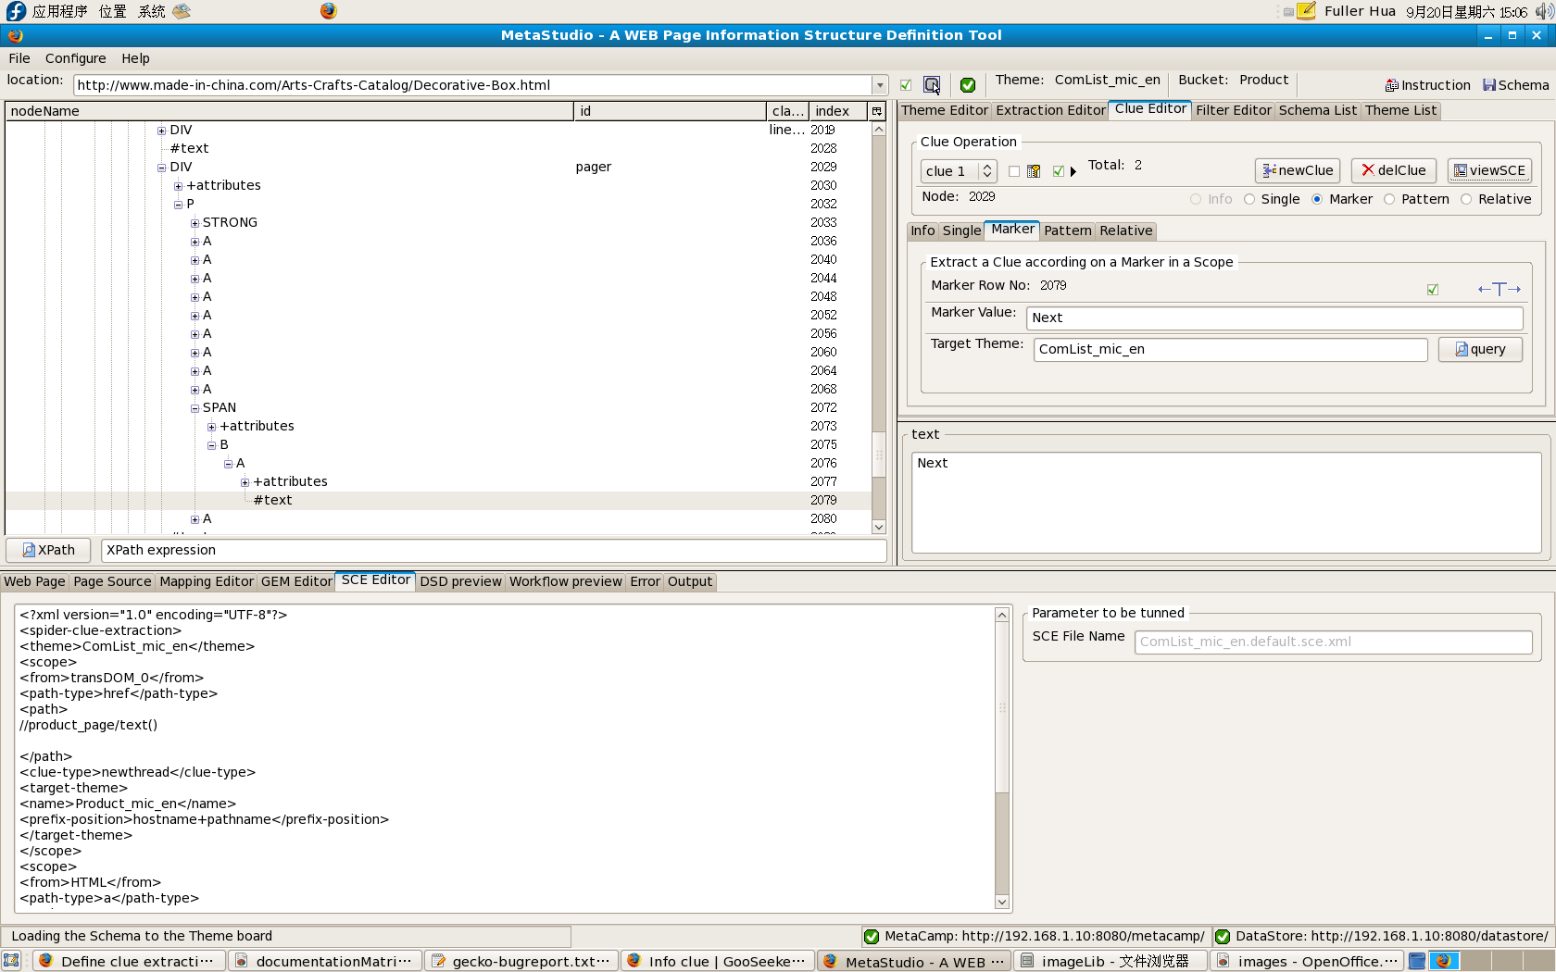Open the DSD preview tab
This screenshot has height=972, width=1556.
(x=460, y=581)
